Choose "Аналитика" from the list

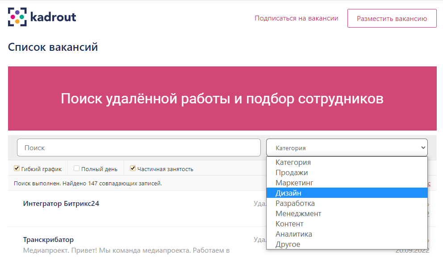[293, 234]
